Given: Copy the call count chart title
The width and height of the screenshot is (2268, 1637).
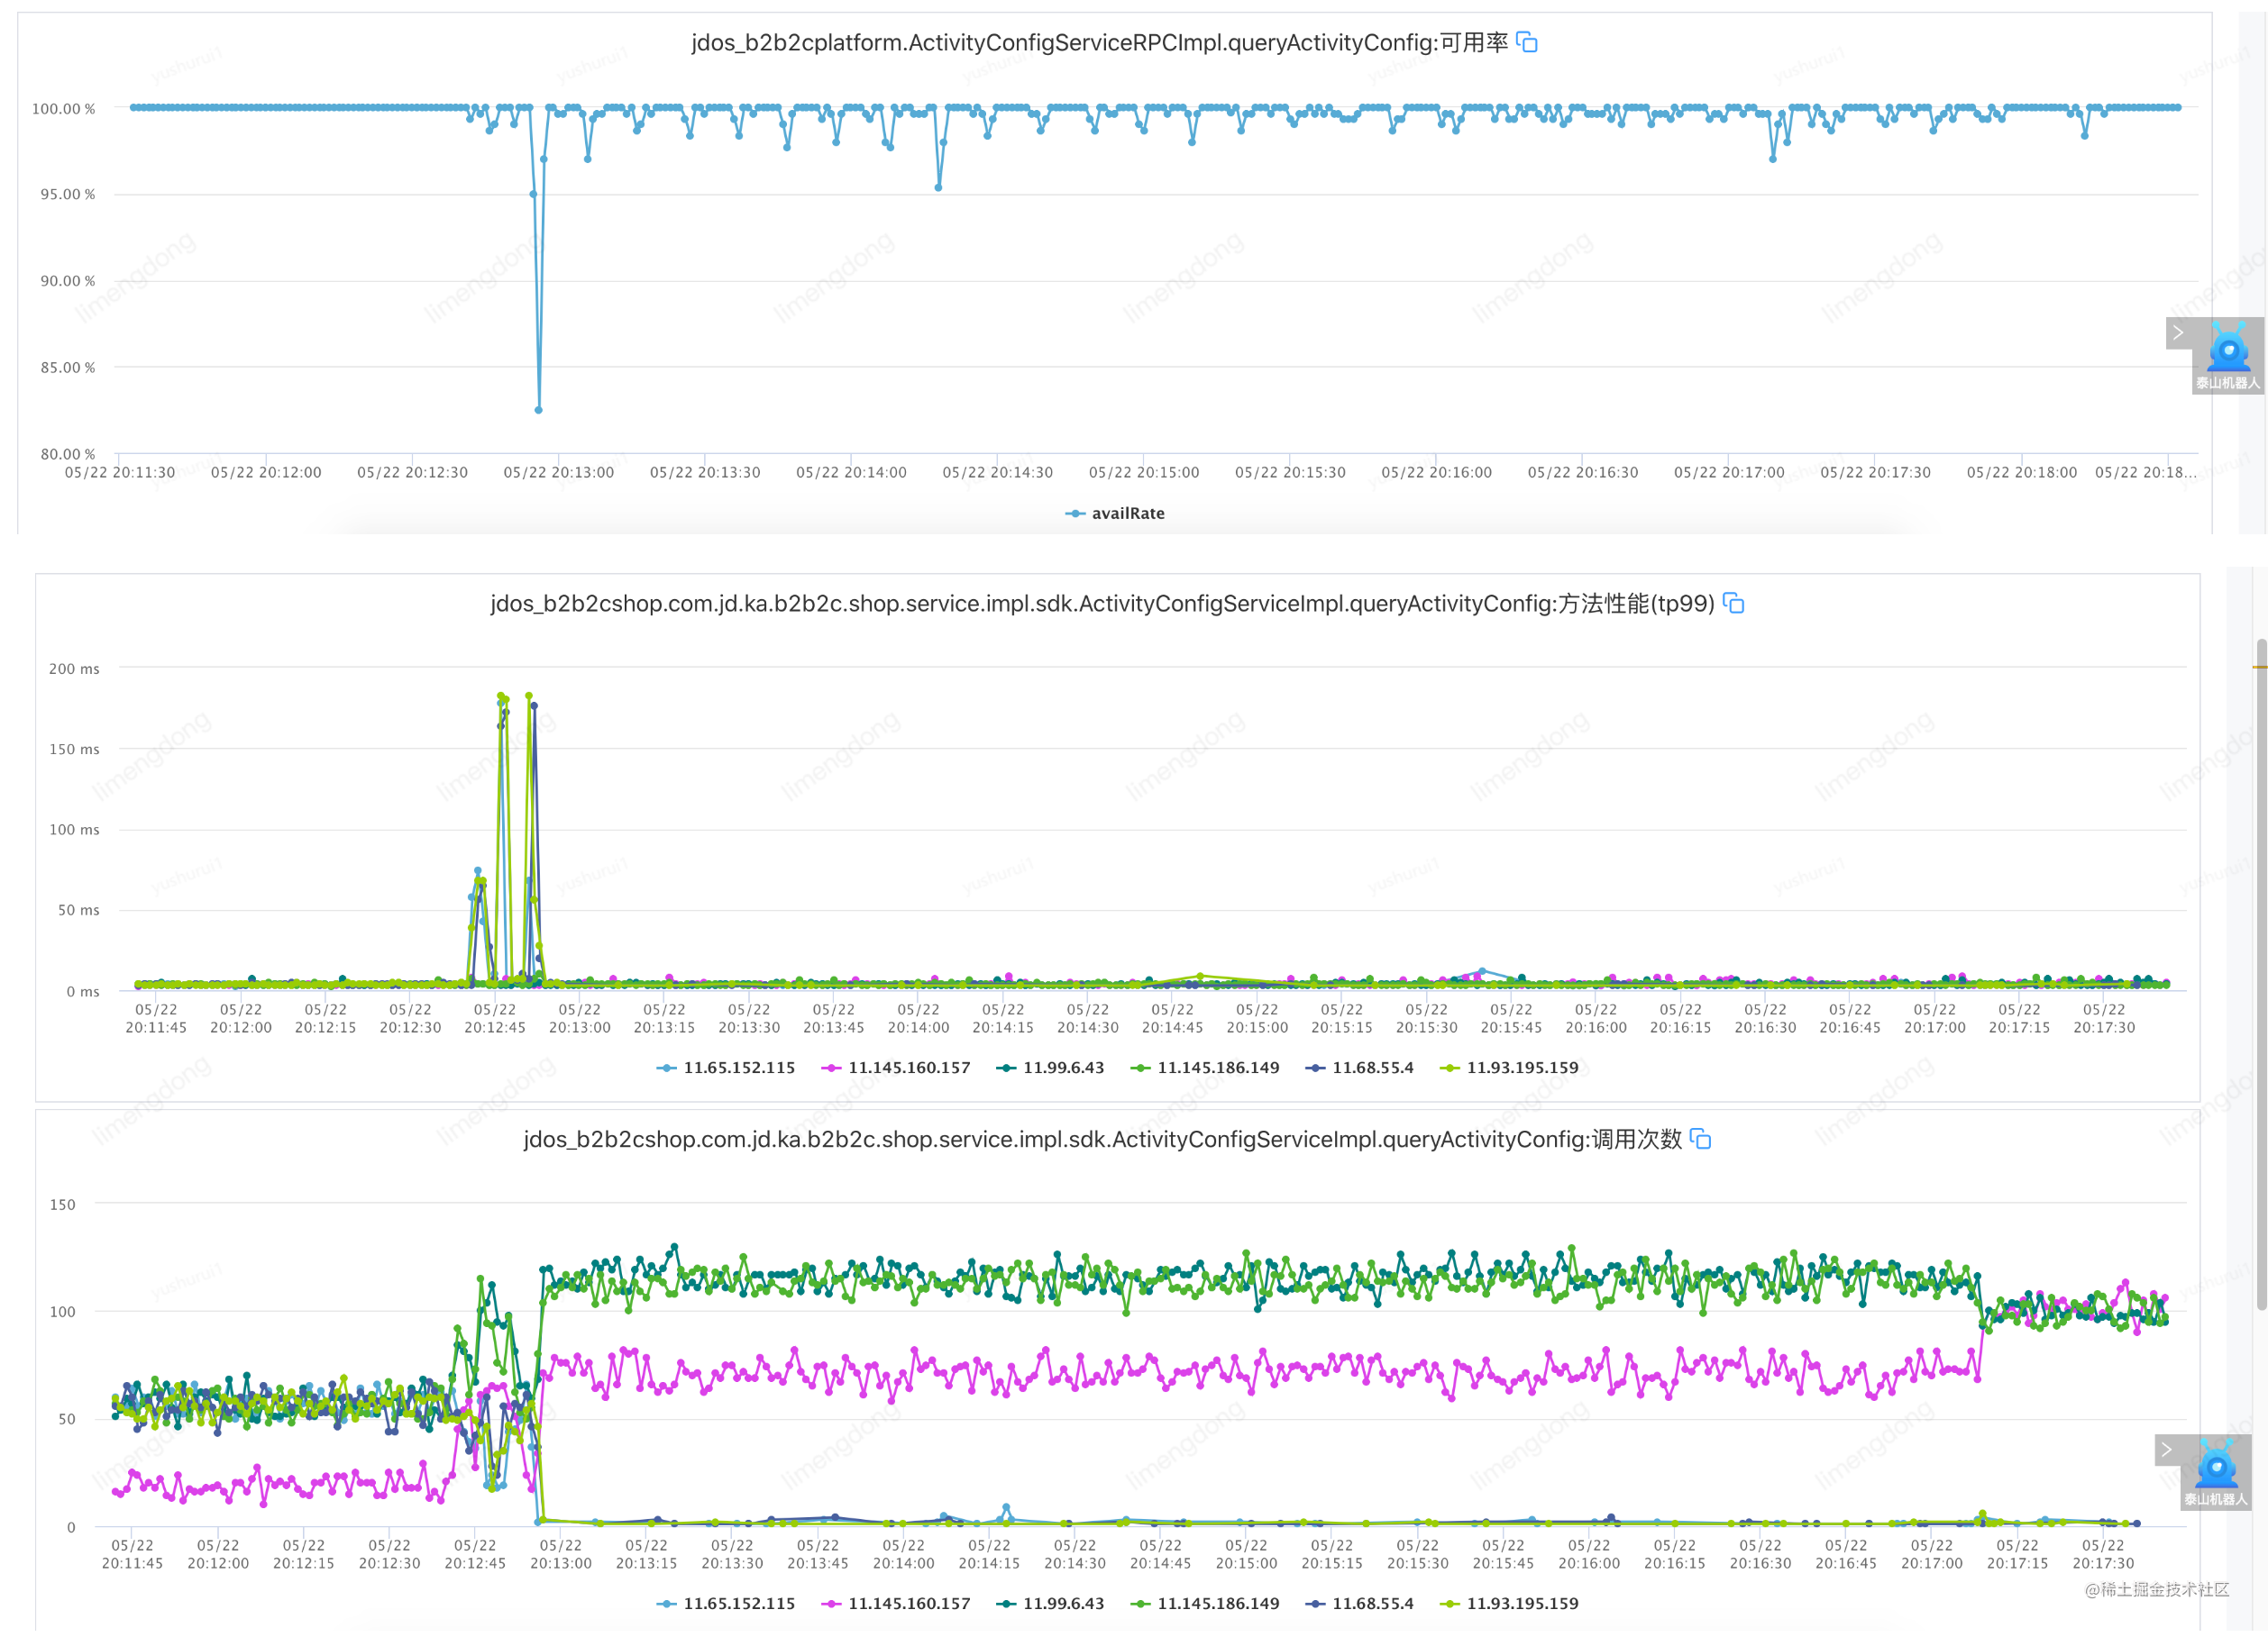Looking at the screenshot, I should 1700,1138.
